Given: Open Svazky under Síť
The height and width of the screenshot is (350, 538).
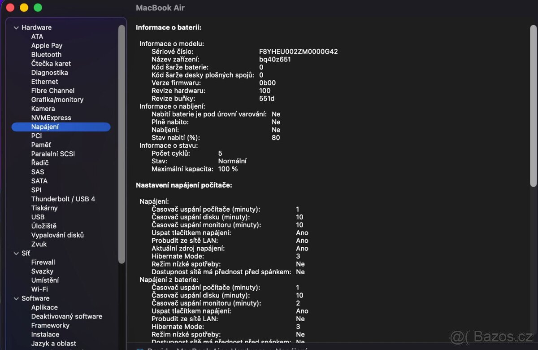Looking at the screenshot, I should (x=42, y=271).
